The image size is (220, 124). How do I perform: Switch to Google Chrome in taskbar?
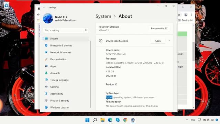click(125, 120)
